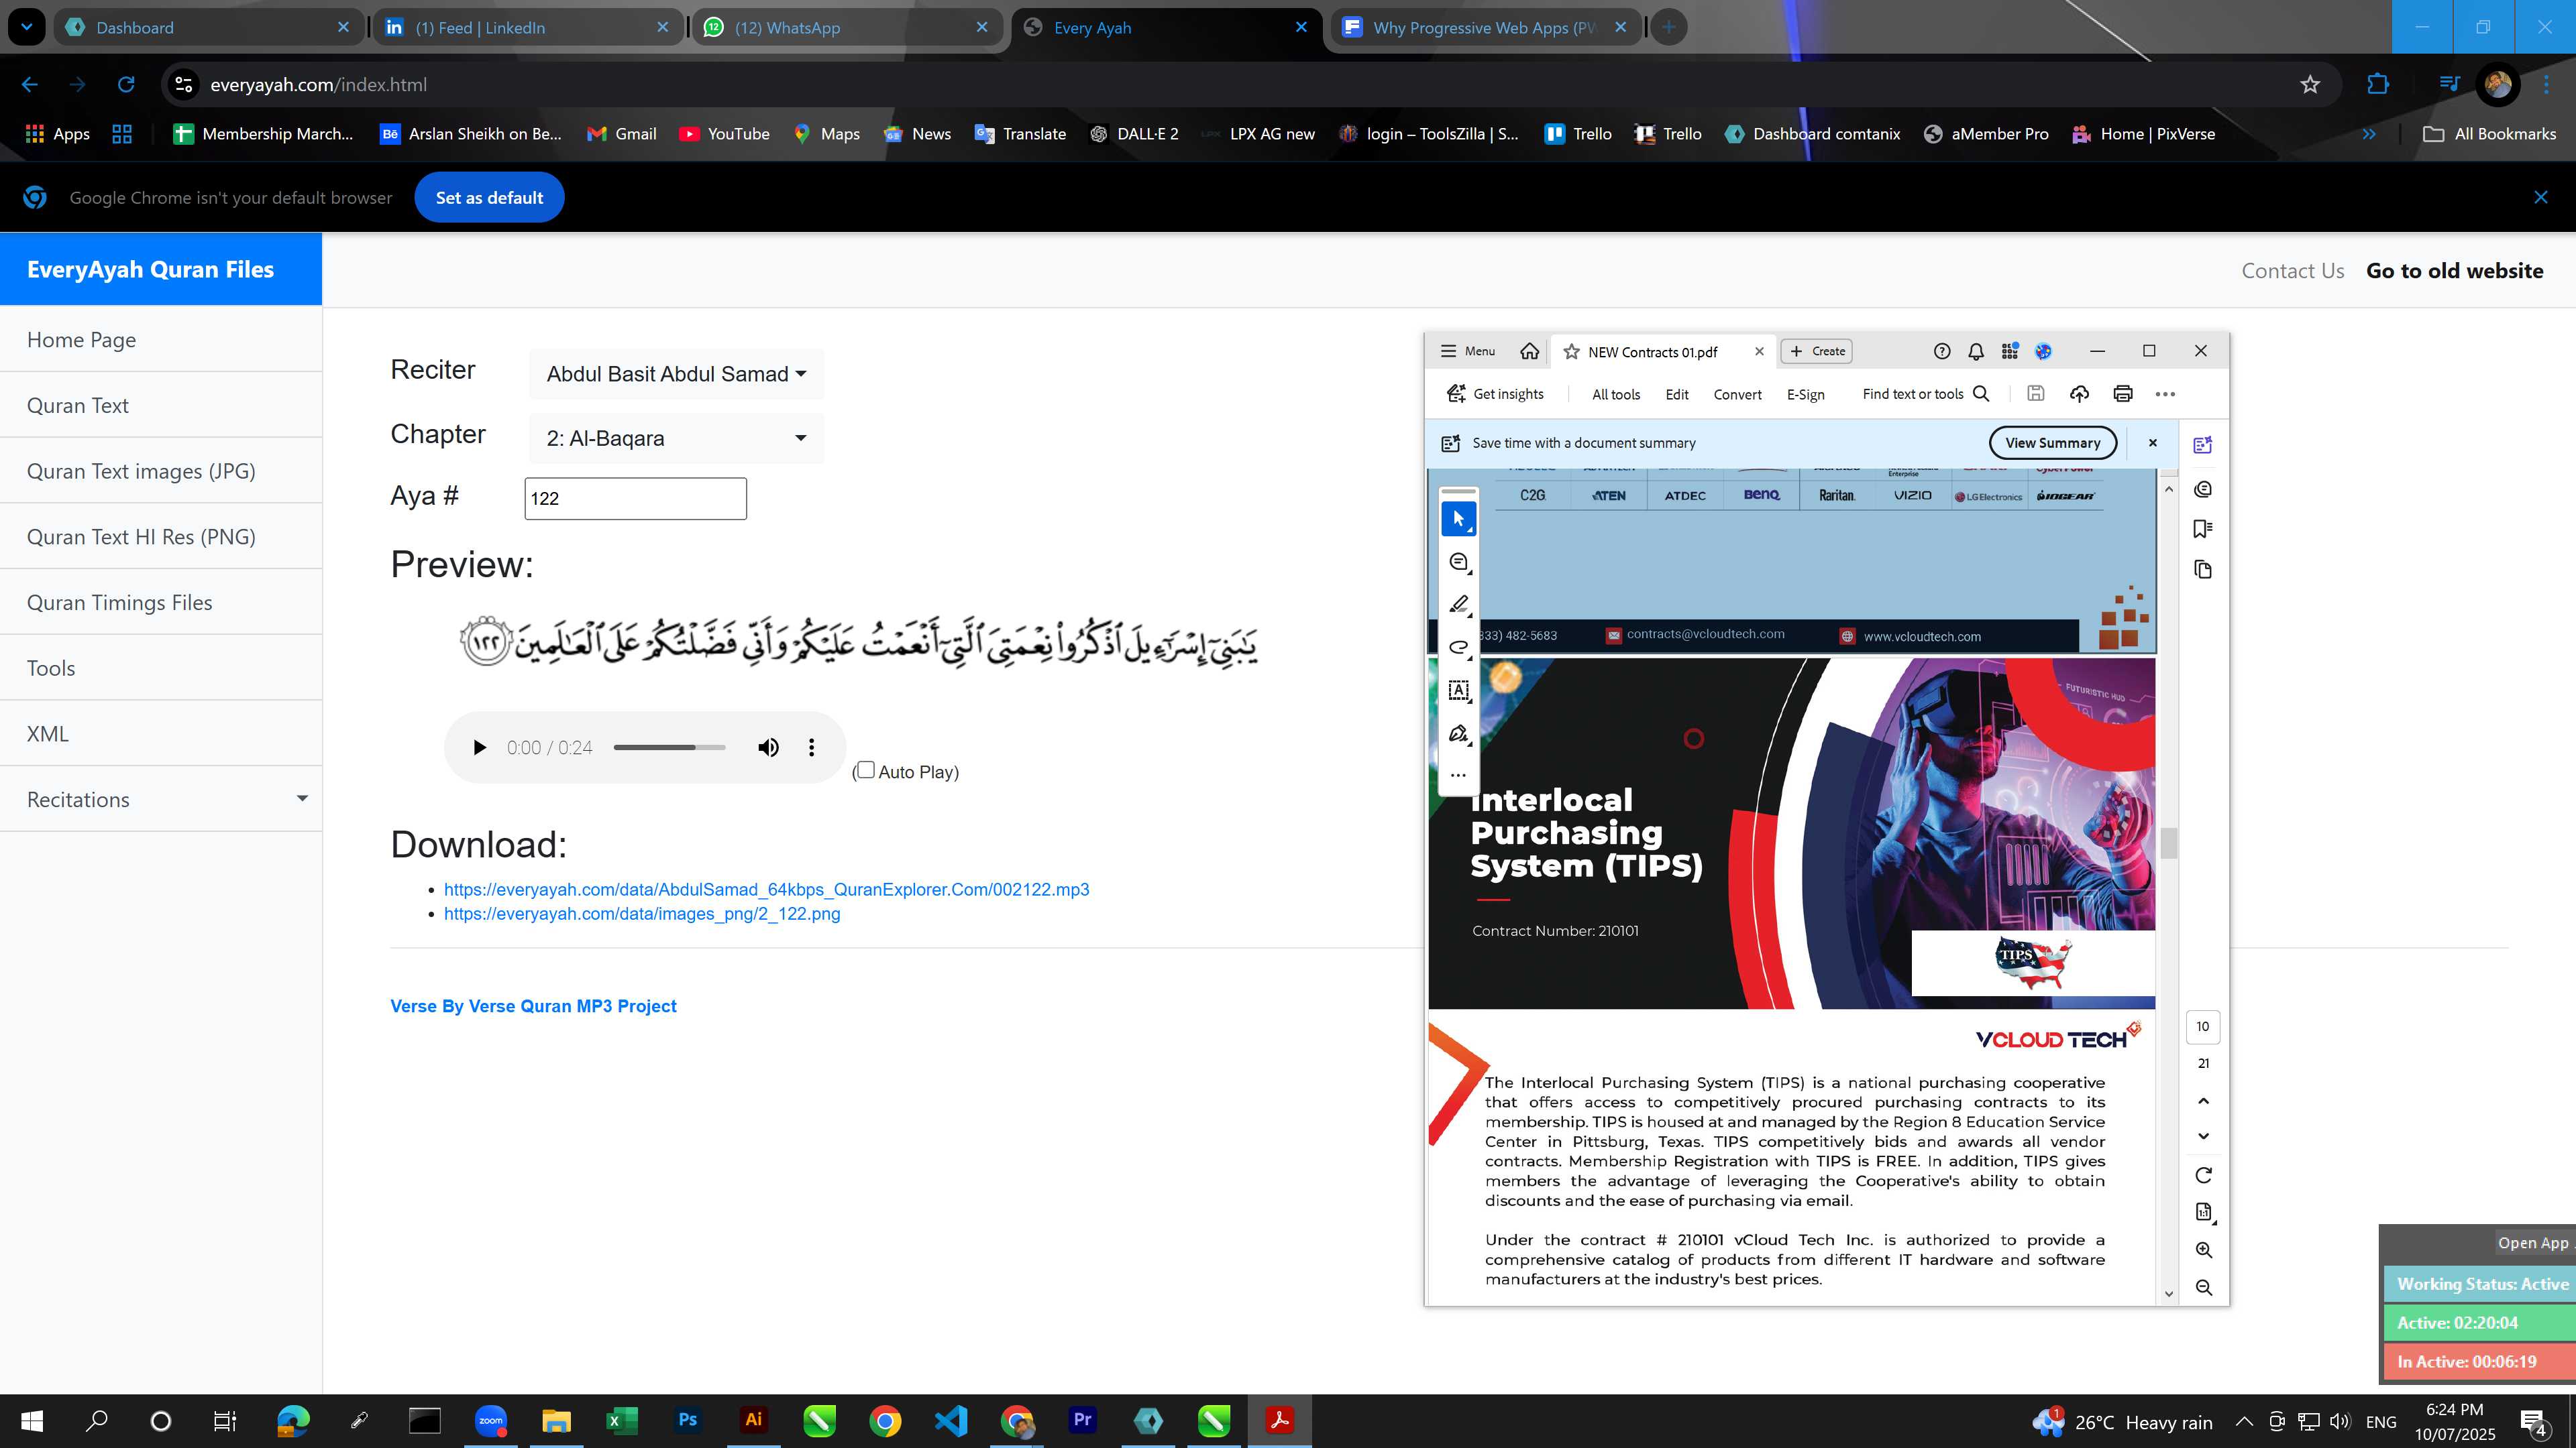Open Acrobat search magnifier icon
2576x1448 pixels.
(1981, 394)
